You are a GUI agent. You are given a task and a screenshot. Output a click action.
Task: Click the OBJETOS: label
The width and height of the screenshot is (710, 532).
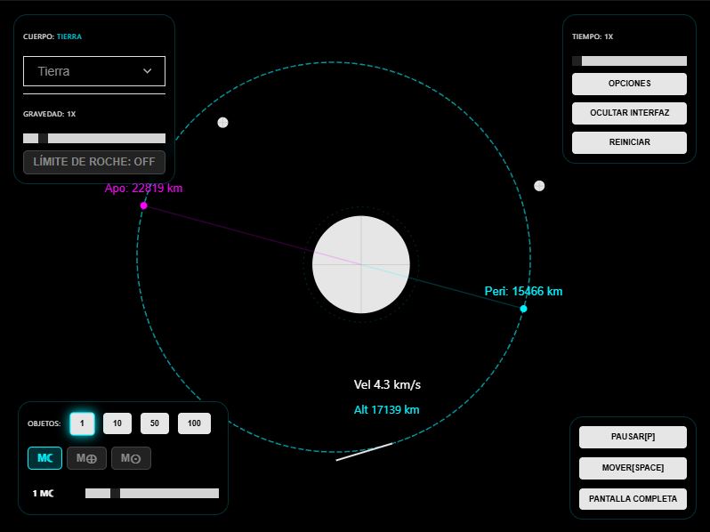click(44, 423)
